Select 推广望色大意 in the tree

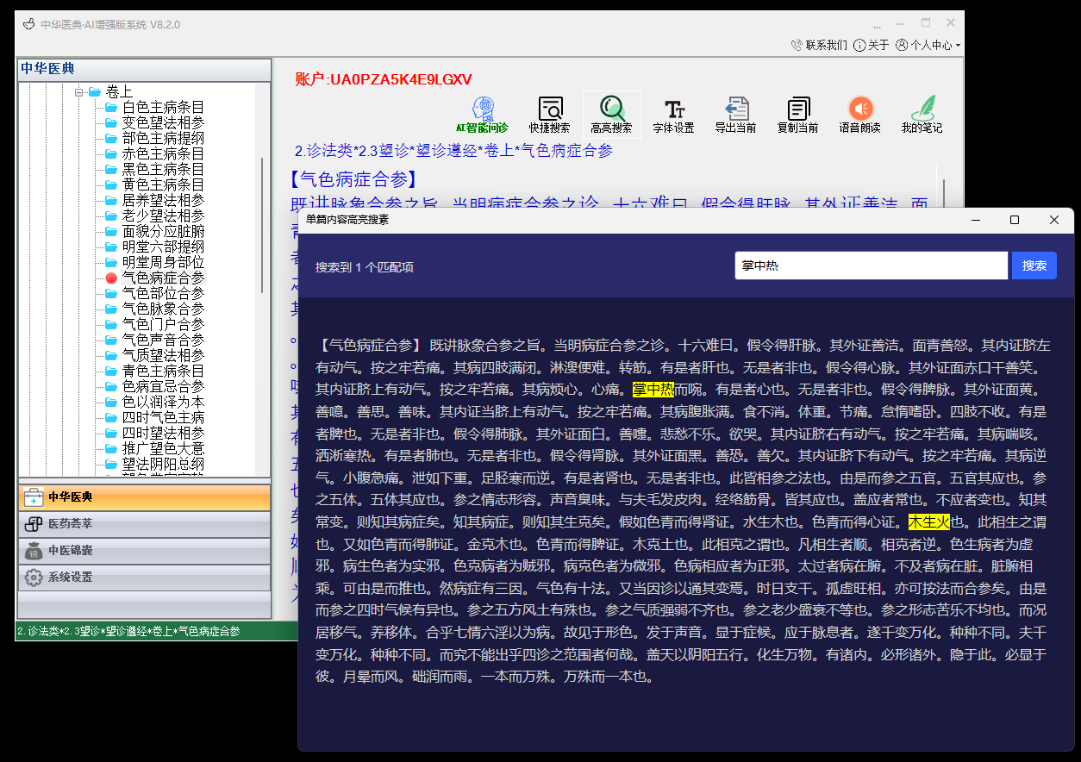(x=163, y=448)
